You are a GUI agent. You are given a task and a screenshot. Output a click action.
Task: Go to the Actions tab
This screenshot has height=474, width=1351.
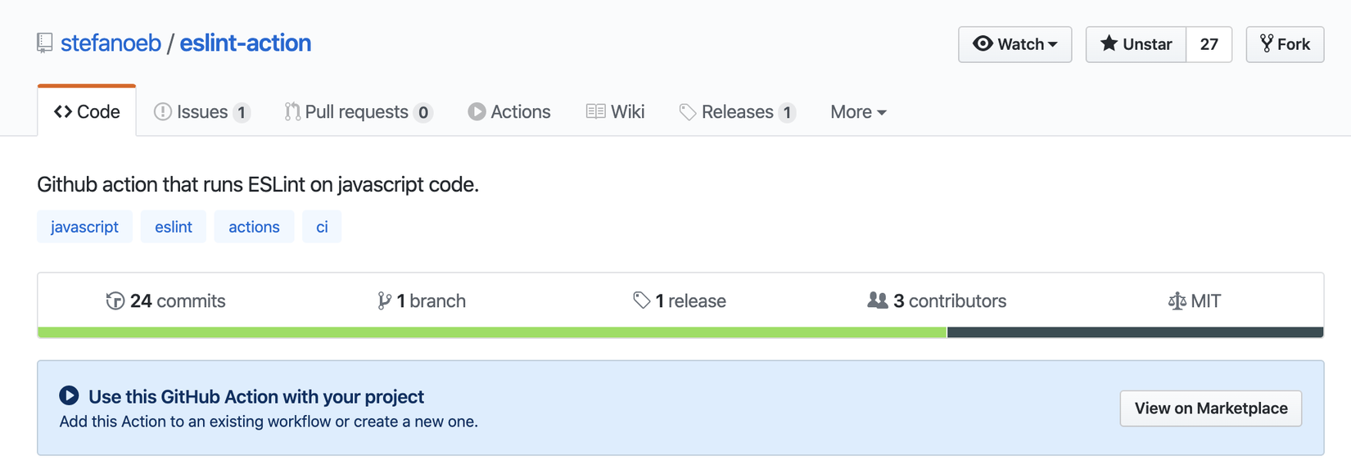click(x=509, y=112)
